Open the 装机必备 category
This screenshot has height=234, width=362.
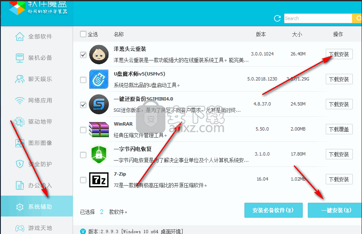coord(37,58)
